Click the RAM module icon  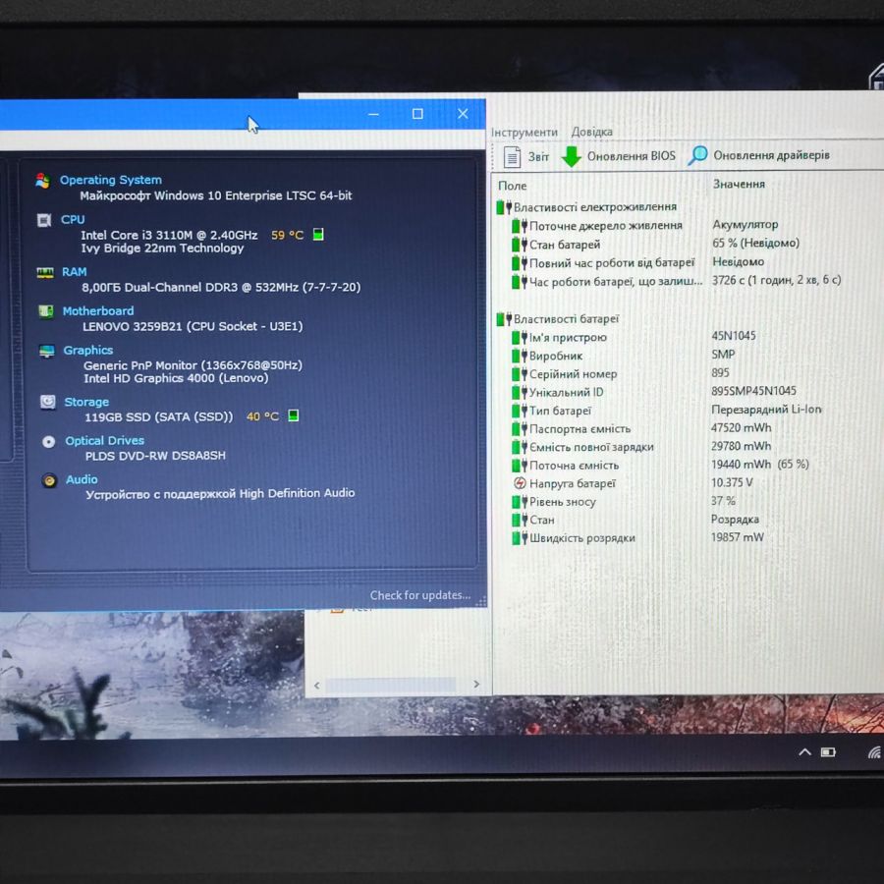click(45, 272)
